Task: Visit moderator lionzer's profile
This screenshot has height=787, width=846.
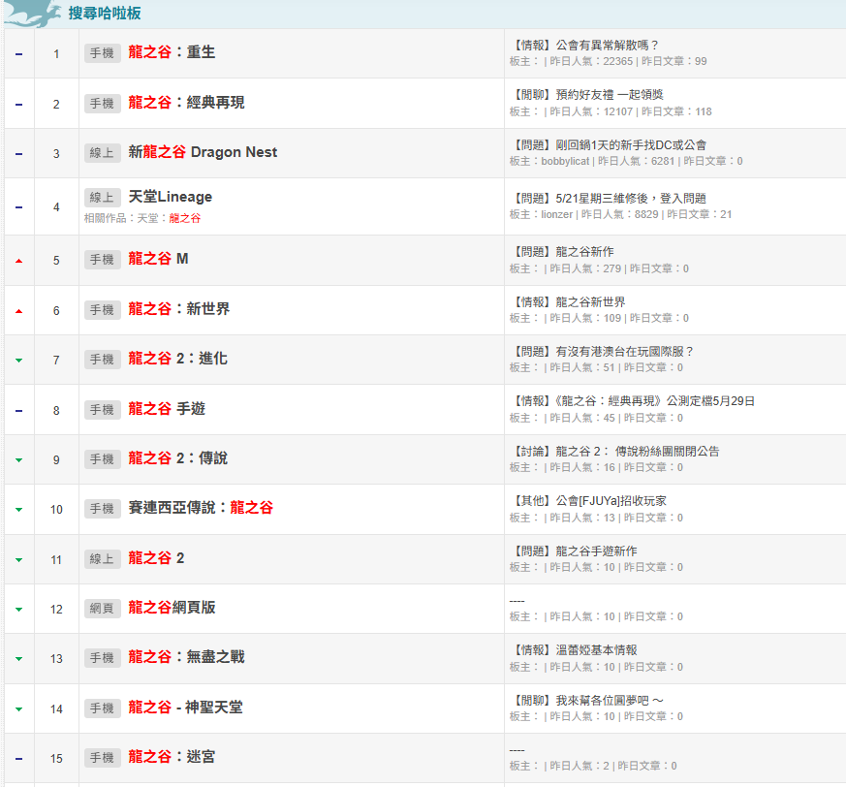Action: coord(556,214)
